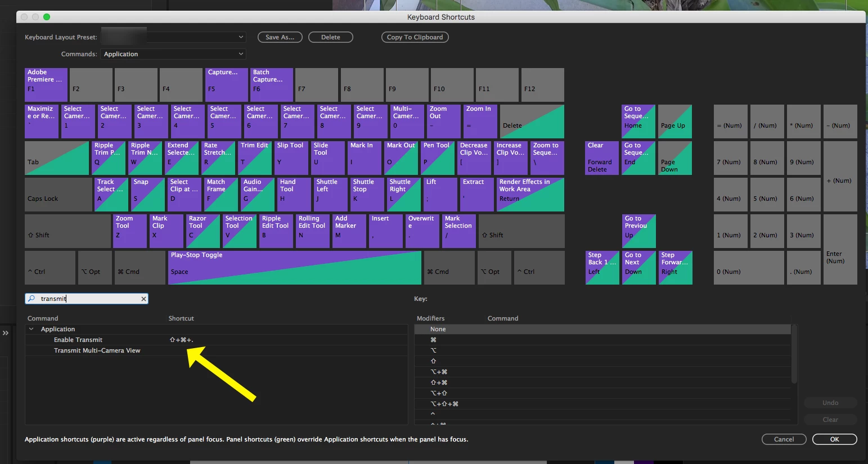
Task: Click the disabled Clear button
Action: point(830,420)
